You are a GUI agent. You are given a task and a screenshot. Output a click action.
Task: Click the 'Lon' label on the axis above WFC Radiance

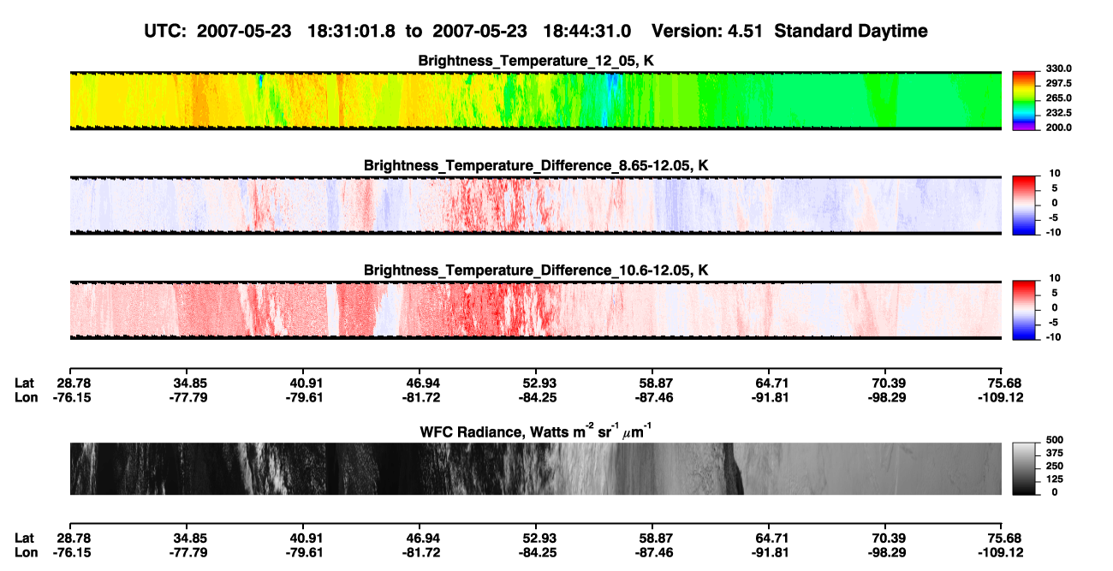[x=26, y=397]
